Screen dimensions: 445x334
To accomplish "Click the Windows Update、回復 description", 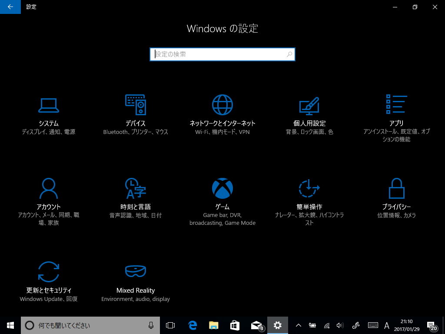I will (x=49, y=299).
